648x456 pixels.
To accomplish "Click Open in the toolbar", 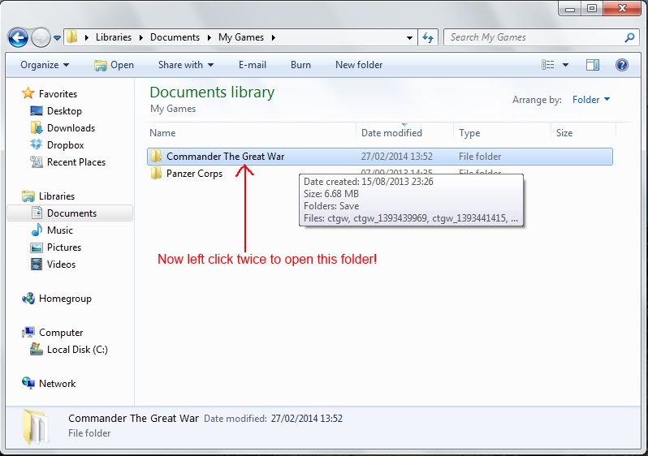I will click(114, 65).
